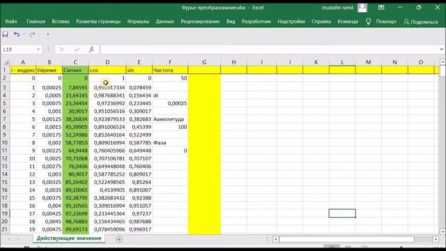
Task: Select cell C12 with value 70,71068
Action: [75, 158]
